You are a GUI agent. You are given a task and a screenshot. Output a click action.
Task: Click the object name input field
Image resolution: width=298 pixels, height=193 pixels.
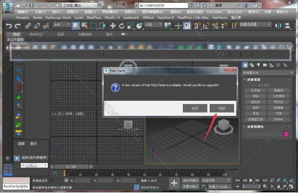[264, 134]
